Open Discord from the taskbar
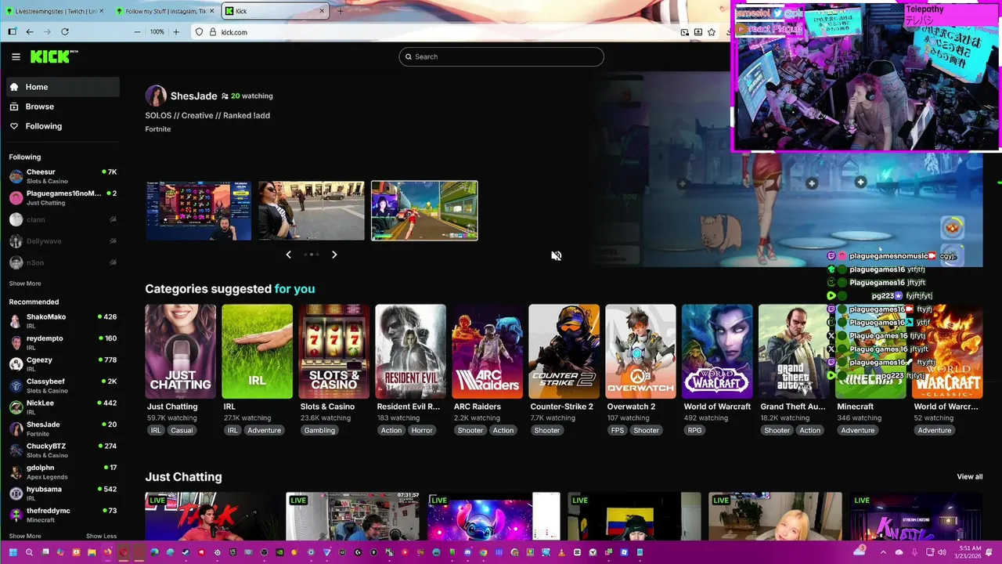 467,552
